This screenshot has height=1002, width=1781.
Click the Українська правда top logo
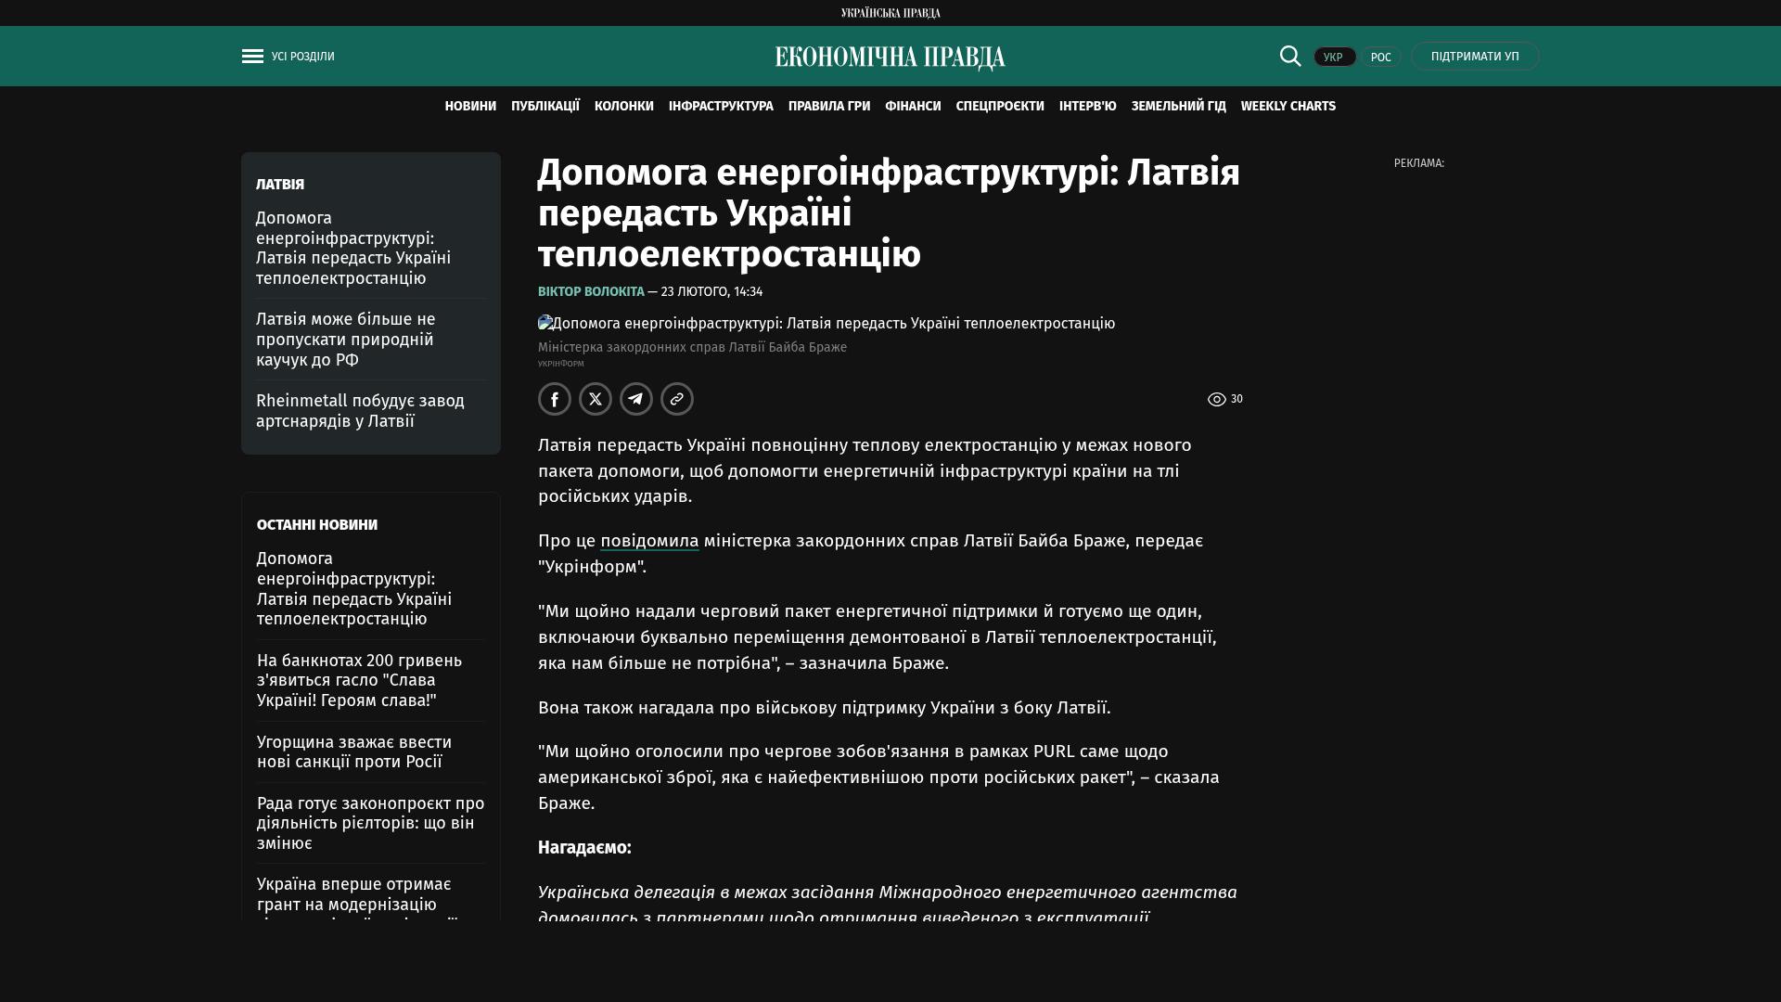[x=890, y=13]
